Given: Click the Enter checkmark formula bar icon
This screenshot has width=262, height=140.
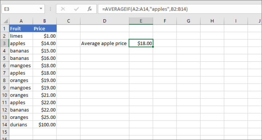Looking at the screenshot, I should [x=76, y=9].
